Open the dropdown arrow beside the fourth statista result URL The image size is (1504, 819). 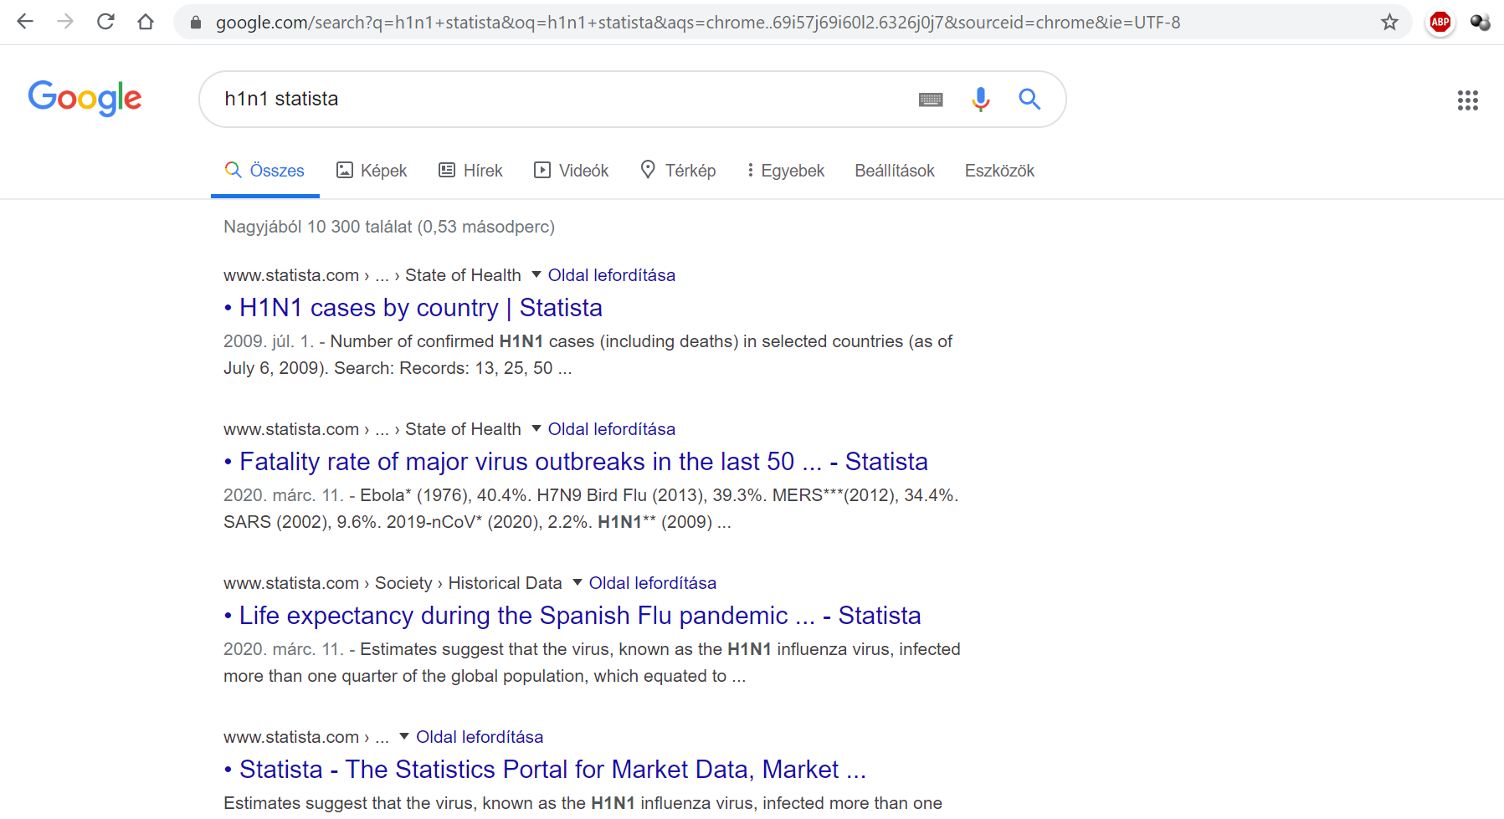pyautogui.click(x=404, y=736)
